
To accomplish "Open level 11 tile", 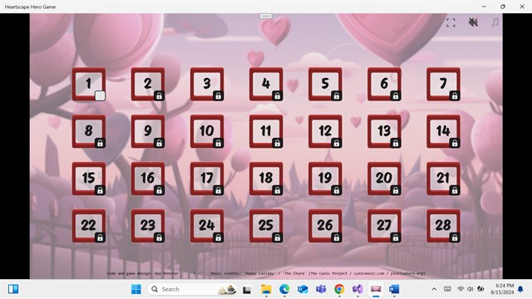I will tap(266, 131).
